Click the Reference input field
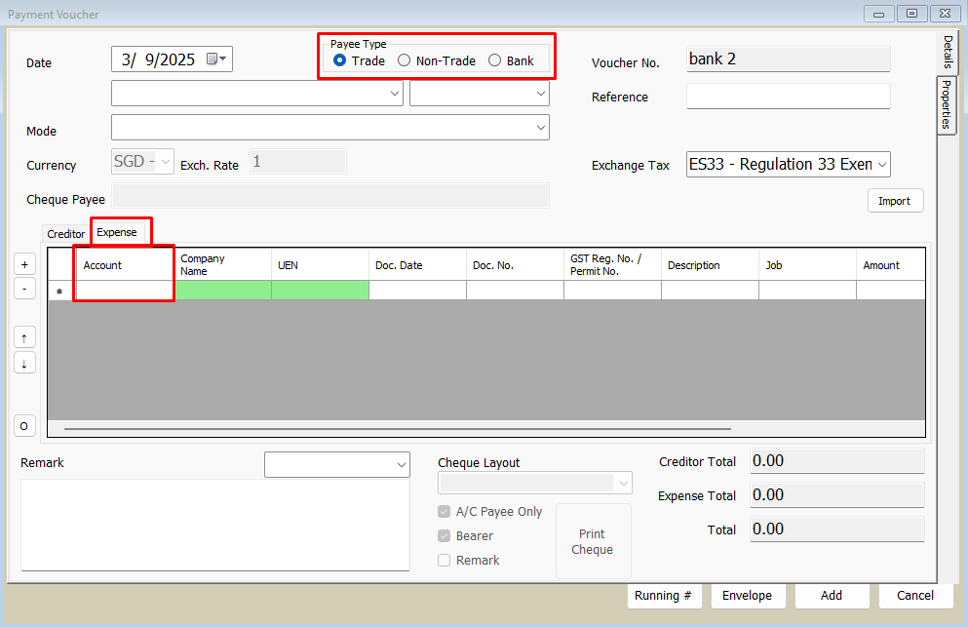 click(788, 97)
